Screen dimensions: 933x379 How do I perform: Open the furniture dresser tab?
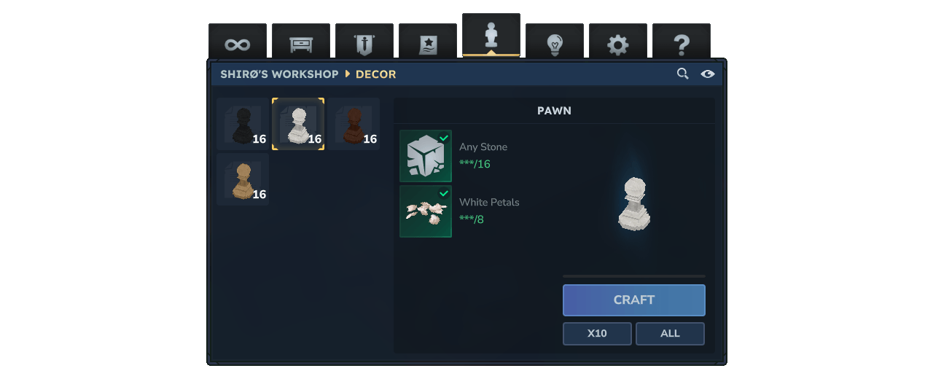[300, 42]
